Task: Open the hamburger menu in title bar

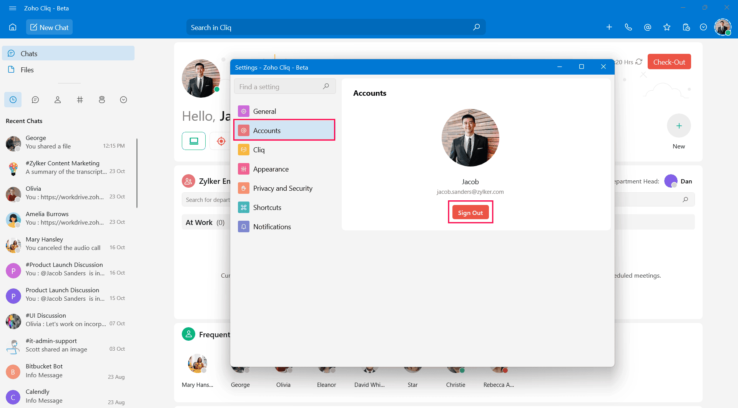Action: pyautogui.click(x=13, y=8)
